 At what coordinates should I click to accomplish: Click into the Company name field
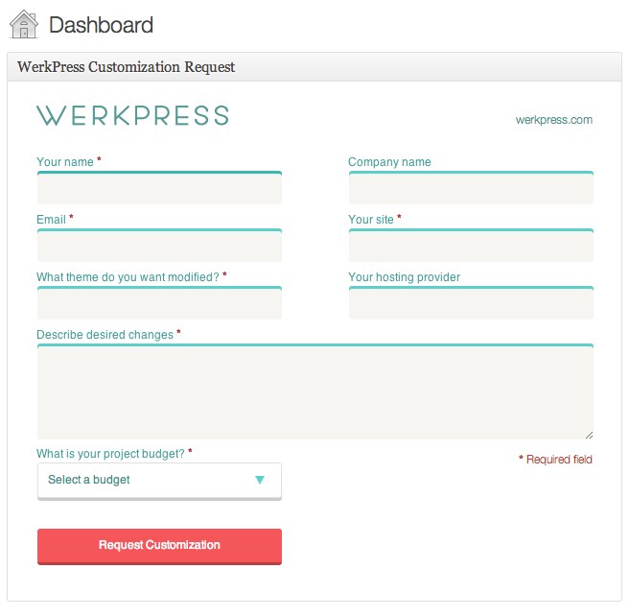pos(471,188)
